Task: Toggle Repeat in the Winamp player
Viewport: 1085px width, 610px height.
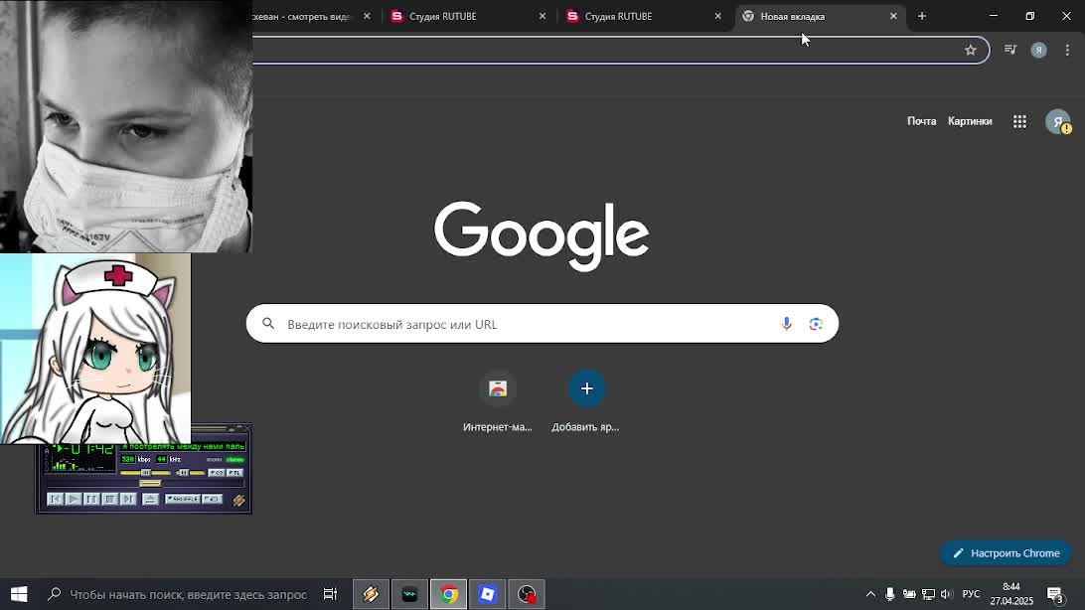Action: [213, 499]
